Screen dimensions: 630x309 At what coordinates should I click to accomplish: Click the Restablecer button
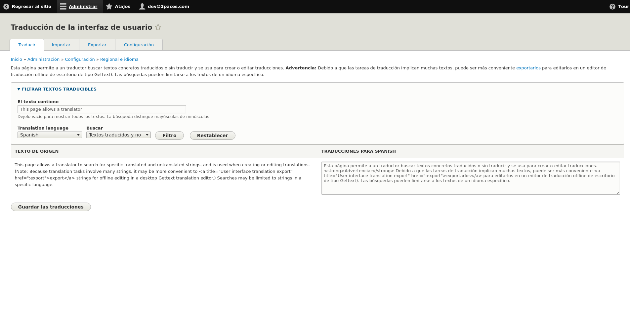212,135
